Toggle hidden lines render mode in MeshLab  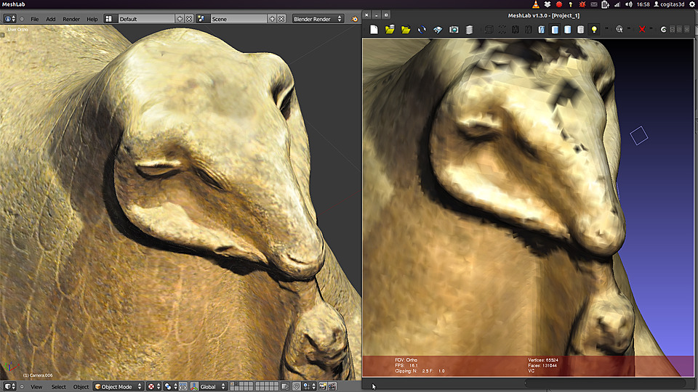pyautogui.click(x=529, y=29)
